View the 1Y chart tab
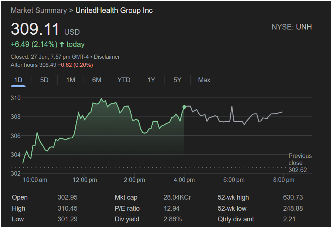The width and height of the screenshot is (332, 228). point(151,80)
